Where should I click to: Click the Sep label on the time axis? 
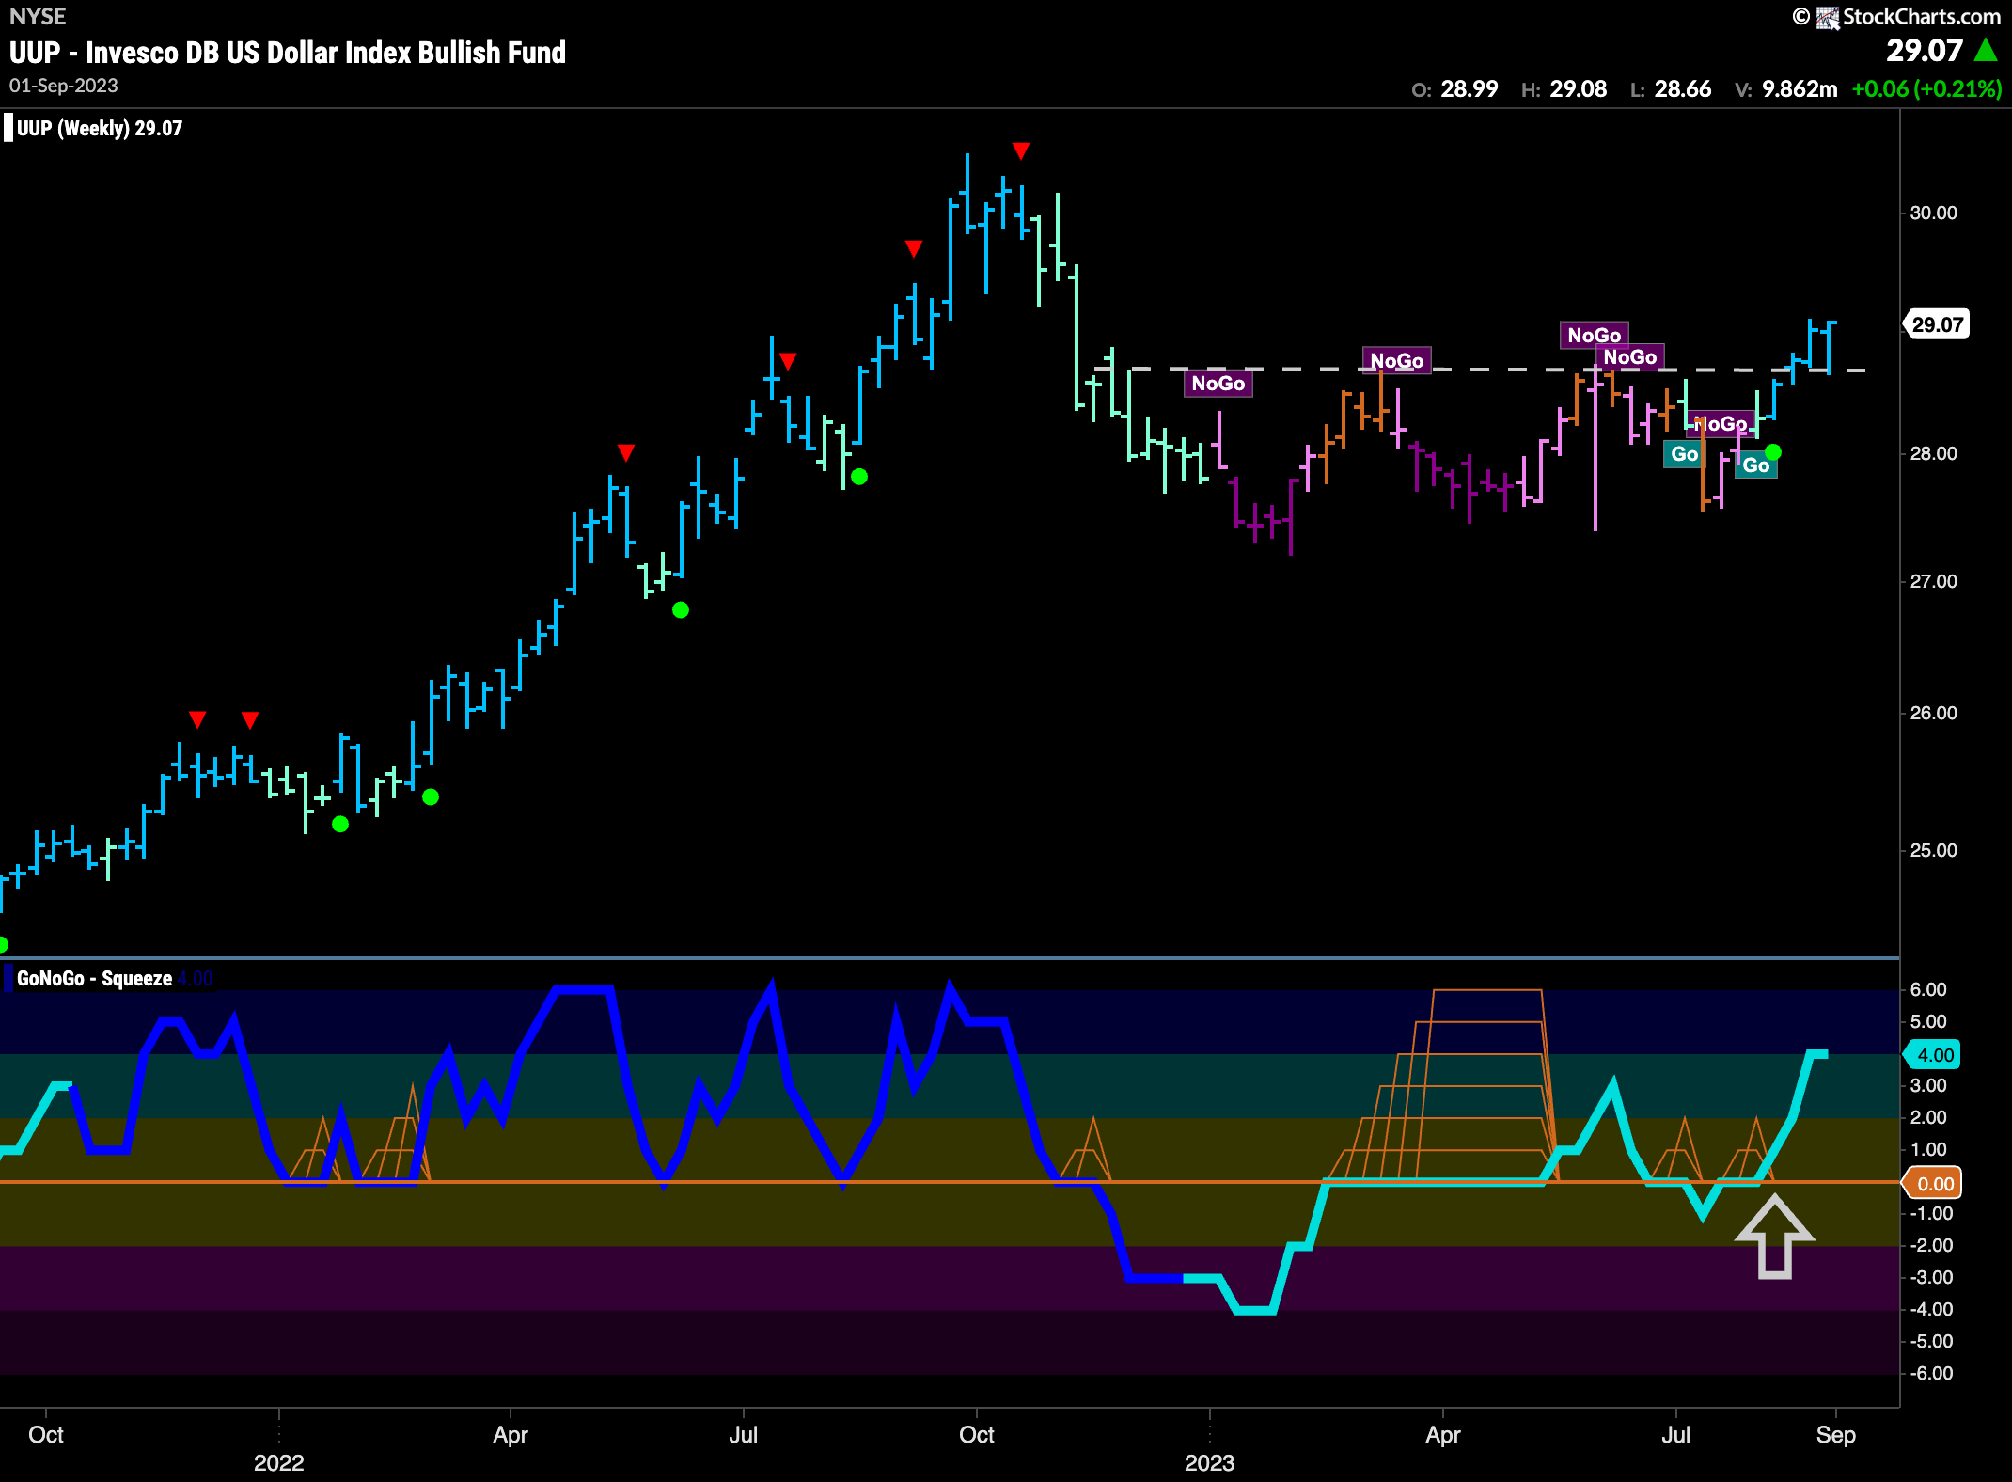point(1835,1434)
